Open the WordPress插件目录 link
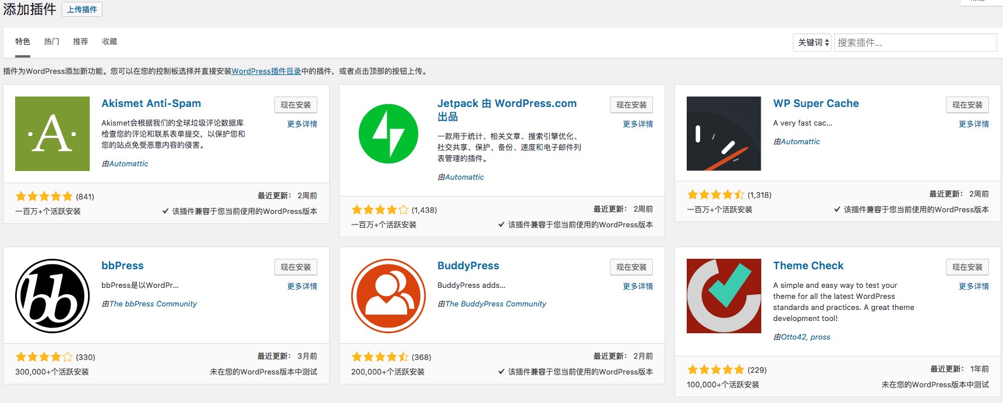 point(266,71)
